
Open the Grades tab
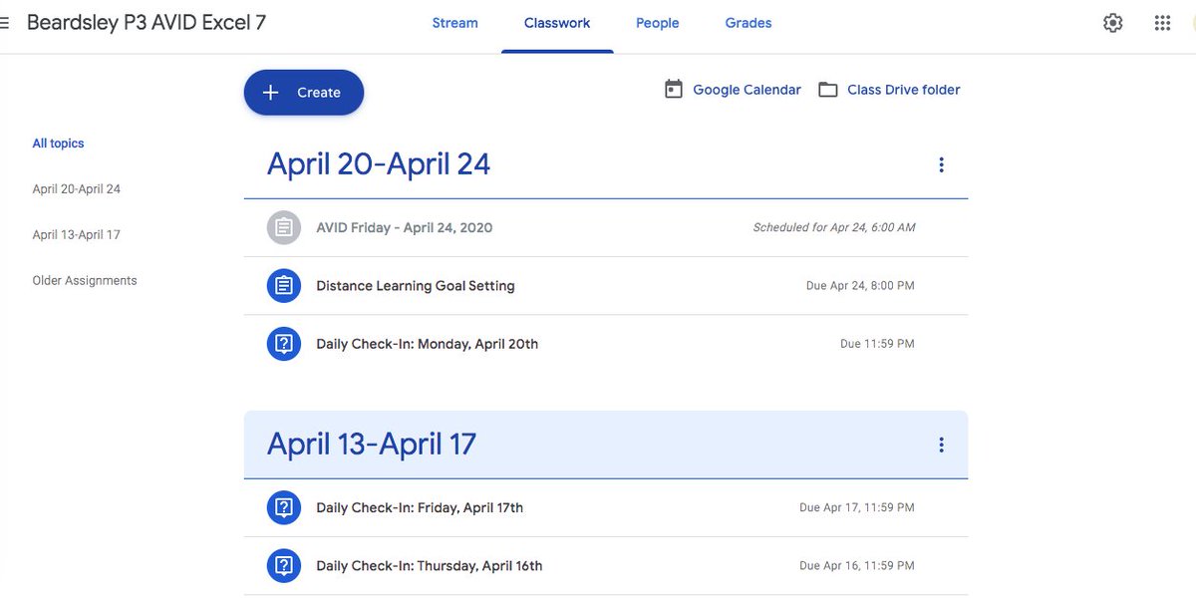coord(748,23)
